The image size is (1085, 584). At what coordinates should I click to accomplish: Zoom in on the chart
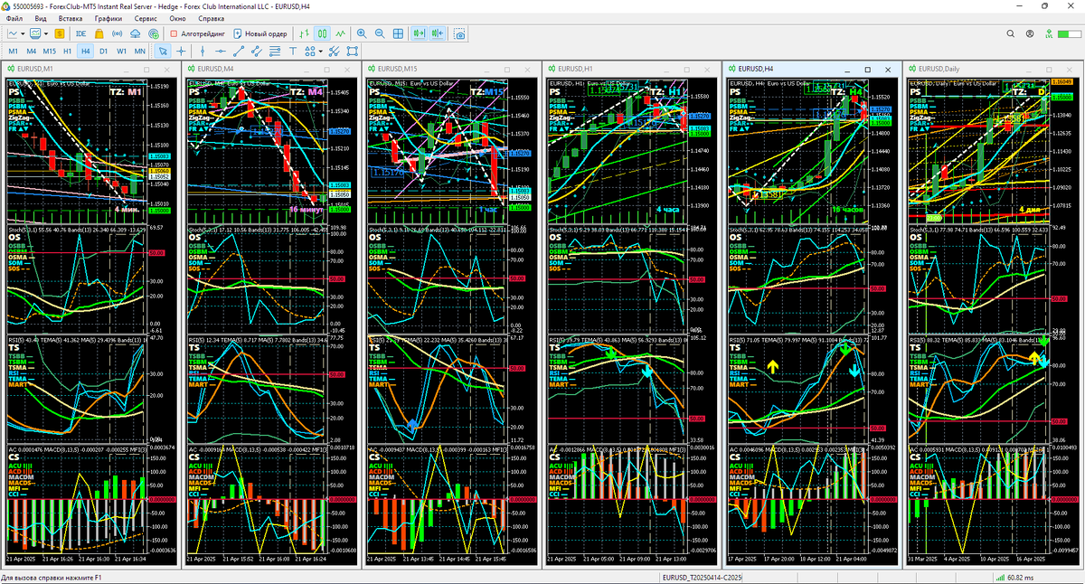[x=362, y=33]
